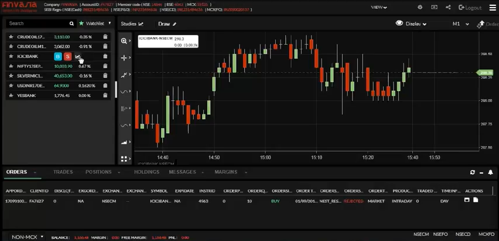Viewport: 499px width, 241px height.
Task: Toggle favorite star for YESBANK
Action: 11,96
